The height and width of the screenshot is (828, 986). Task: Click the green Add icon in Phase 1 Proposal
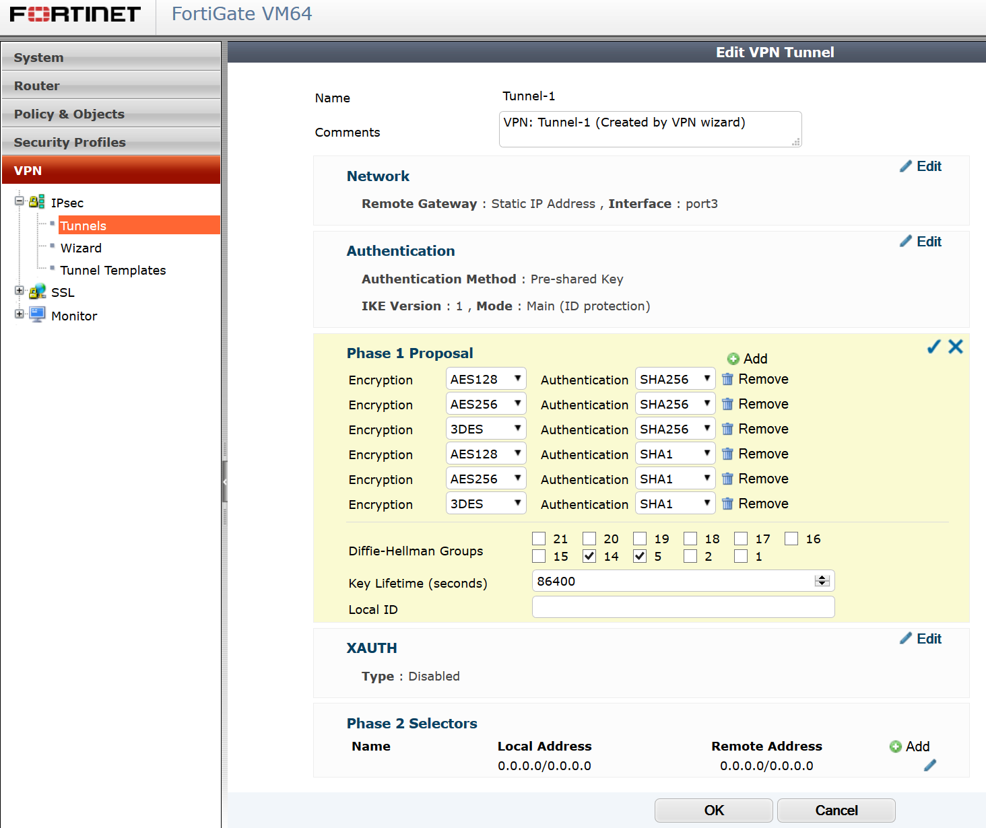coord(733,359)
